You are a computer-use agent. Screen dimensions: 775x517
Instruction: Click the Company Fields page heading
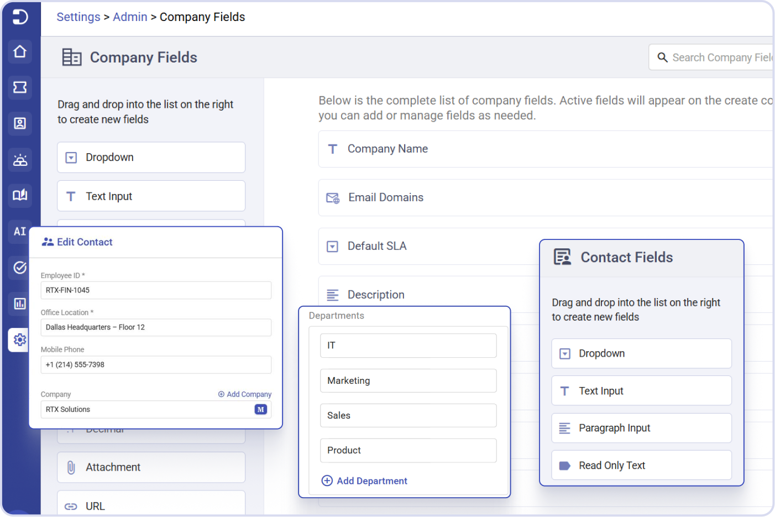coord(144,58)
